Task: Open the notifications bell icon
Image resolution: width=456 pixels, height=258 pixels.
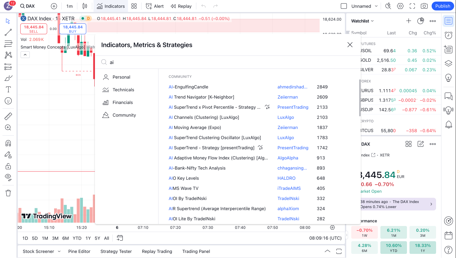Action: (x=448, y=125)
